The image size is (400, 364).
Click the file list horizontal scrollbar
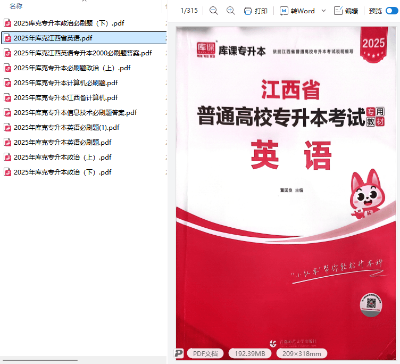click(40, 360)
